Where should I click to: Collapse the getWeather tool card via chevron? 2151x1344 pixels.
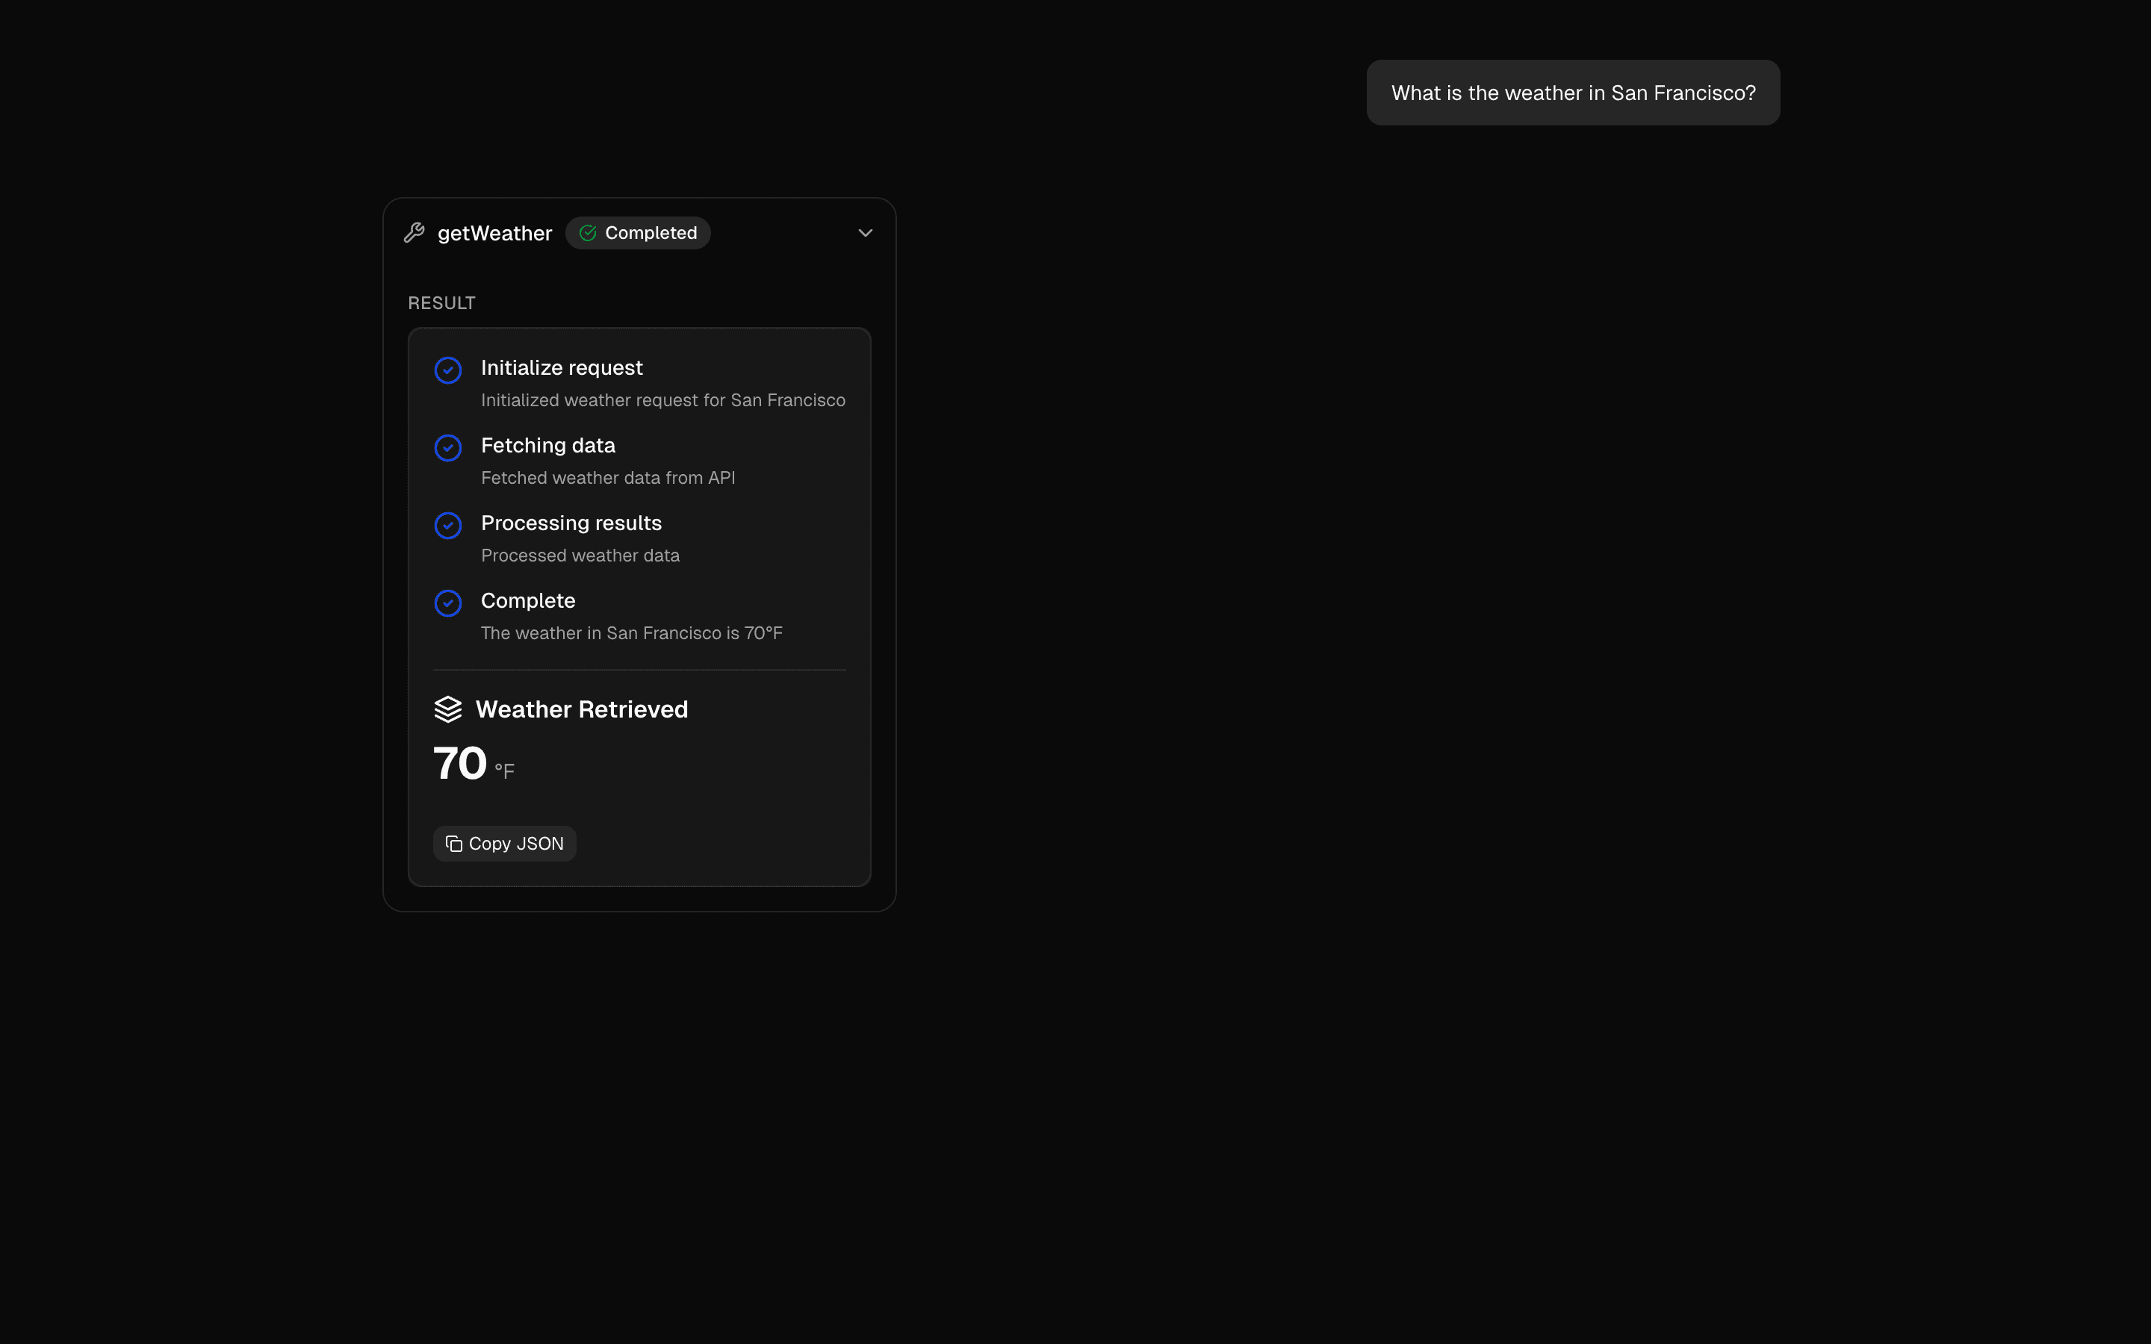click(866, 232)
